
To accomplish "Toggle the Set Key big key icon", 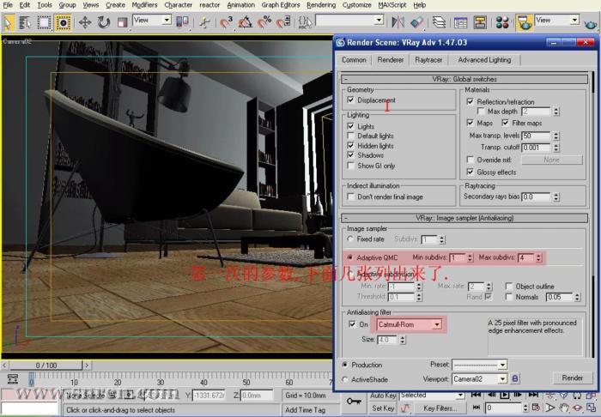I will click(x=354, y=402).
